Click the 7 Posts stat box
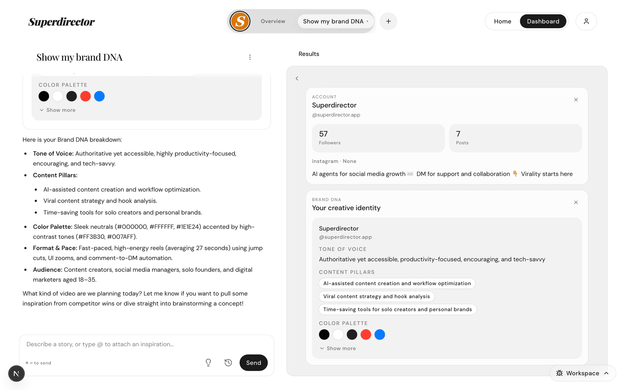Image resolution: width=625 pixels, height=390 pixels. pyautogui.click(x=515, y=138)
